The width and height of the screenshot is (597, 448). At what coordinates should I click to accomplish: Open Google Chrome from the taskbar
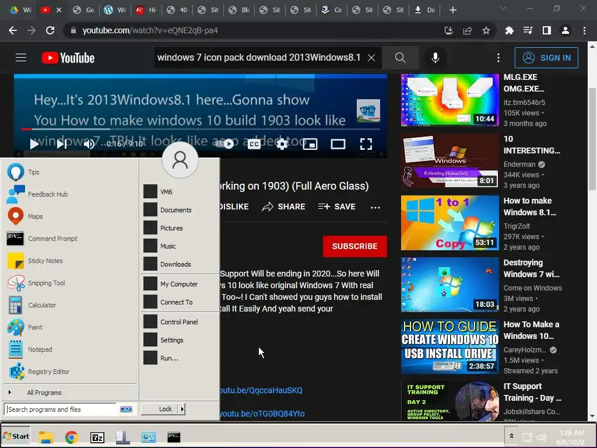click(x=71, y=437)
